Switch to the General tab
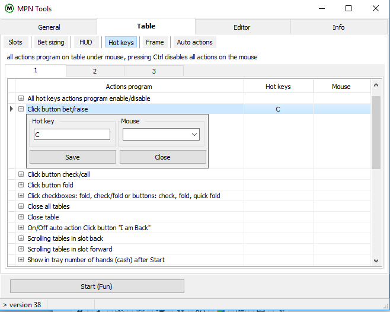The image size is (390, 312). tap(49, 27)
